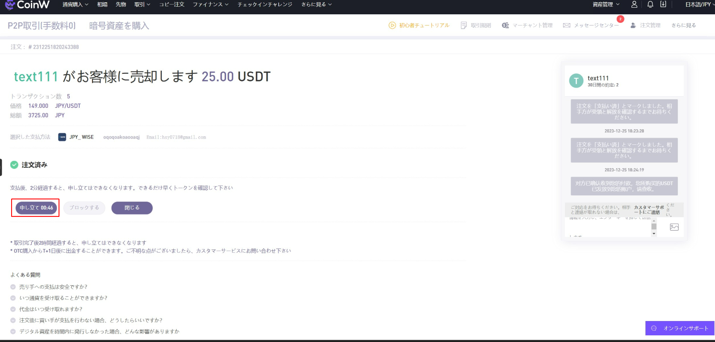The height and width of the screenshot is (342, 715).
Task: Click the 申し立て appeal button
Action: pos(36,208)
